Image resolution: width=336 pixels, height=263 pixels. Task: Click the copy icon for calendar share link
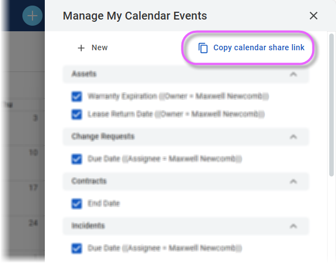(x=203, y=48)
